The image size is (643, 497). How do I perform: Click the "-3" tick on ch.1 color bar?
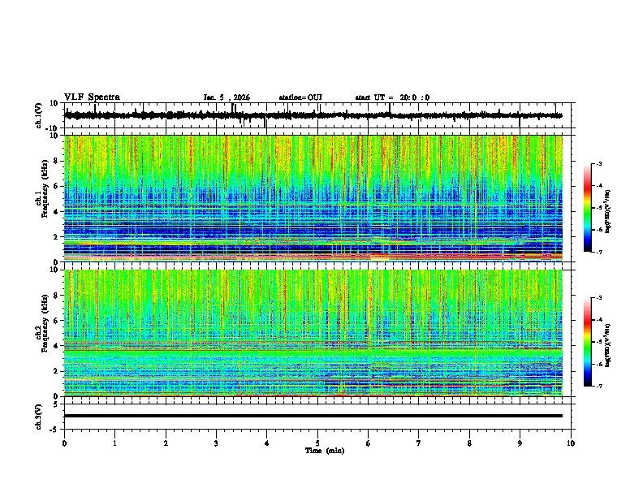[598, 164]
